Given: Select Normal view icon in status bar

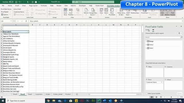Looking at the screenshot, I should [x=152, y=97].
